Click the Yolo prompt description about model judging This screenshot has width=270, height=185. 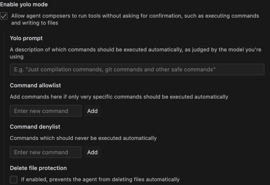pos(135,53)
